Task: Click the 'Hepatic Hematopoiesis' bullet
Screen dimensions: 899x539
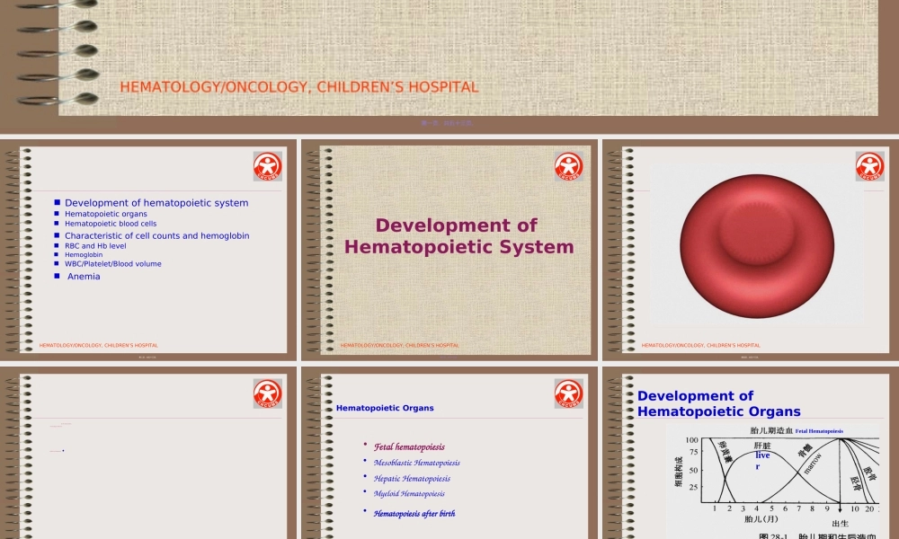Action: (x=412, y=479)
